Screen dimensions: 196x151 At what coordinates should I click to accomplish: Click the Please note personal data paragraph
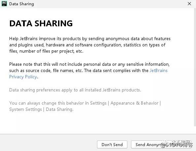click(89, 70)
